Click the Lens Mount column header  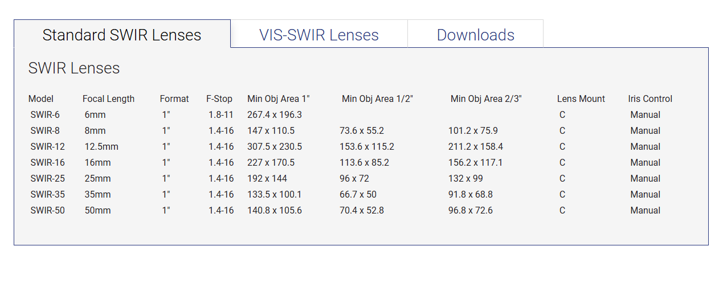point(581,99)
